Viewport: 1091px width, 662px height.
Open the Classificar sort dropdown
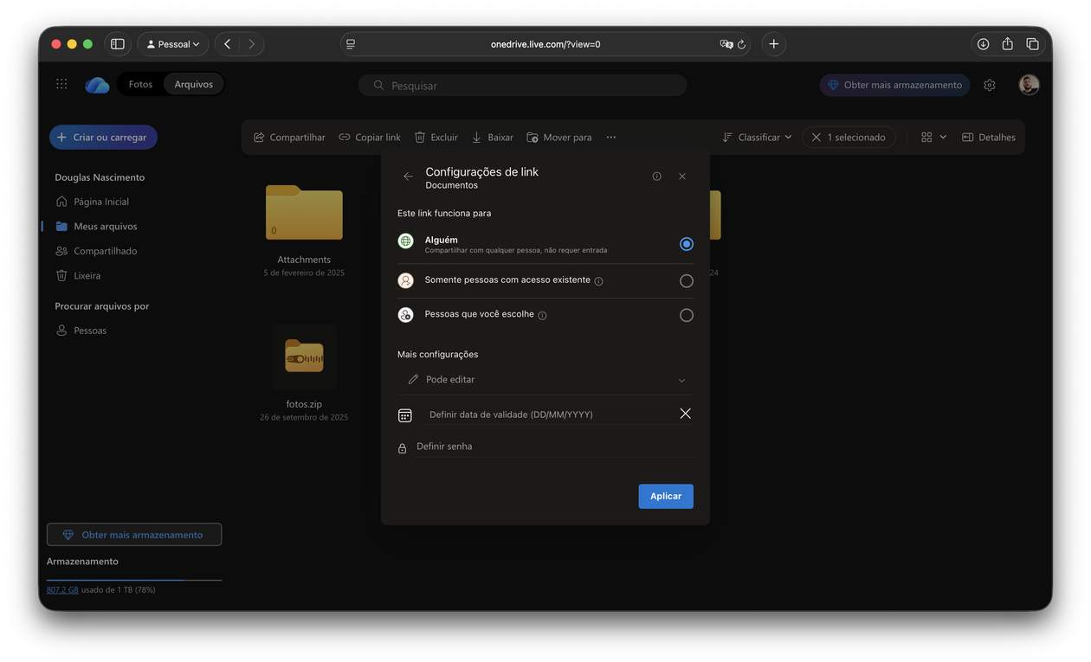click(x=757, y=137)
